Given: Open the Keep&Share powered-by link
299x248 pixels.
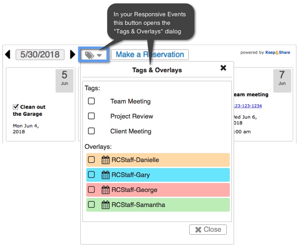Looking at the screenshot, I should [278, 53].
